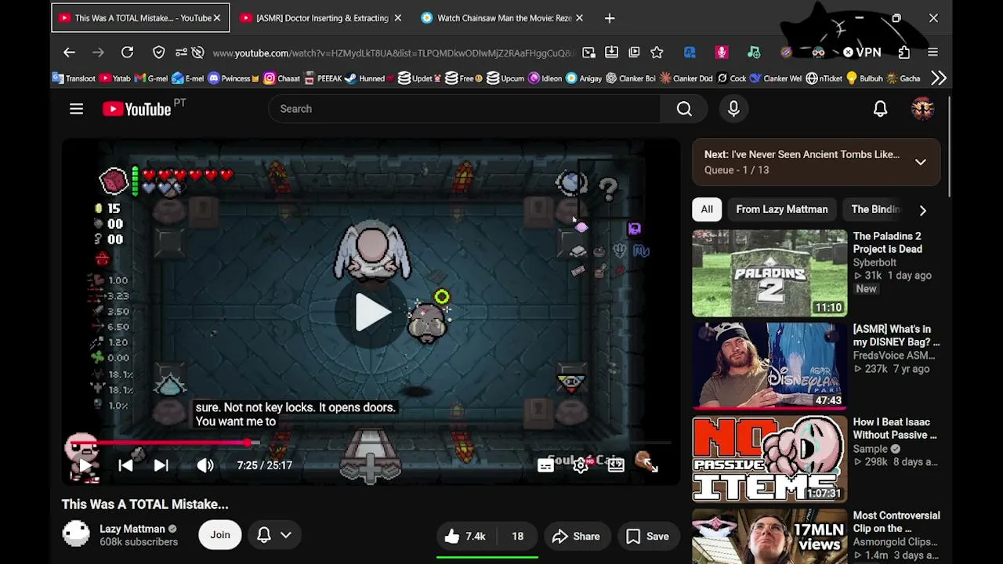Expand the Queue panel chevron
This screenshot has height=564, width=1003.
tap(921, 162)
